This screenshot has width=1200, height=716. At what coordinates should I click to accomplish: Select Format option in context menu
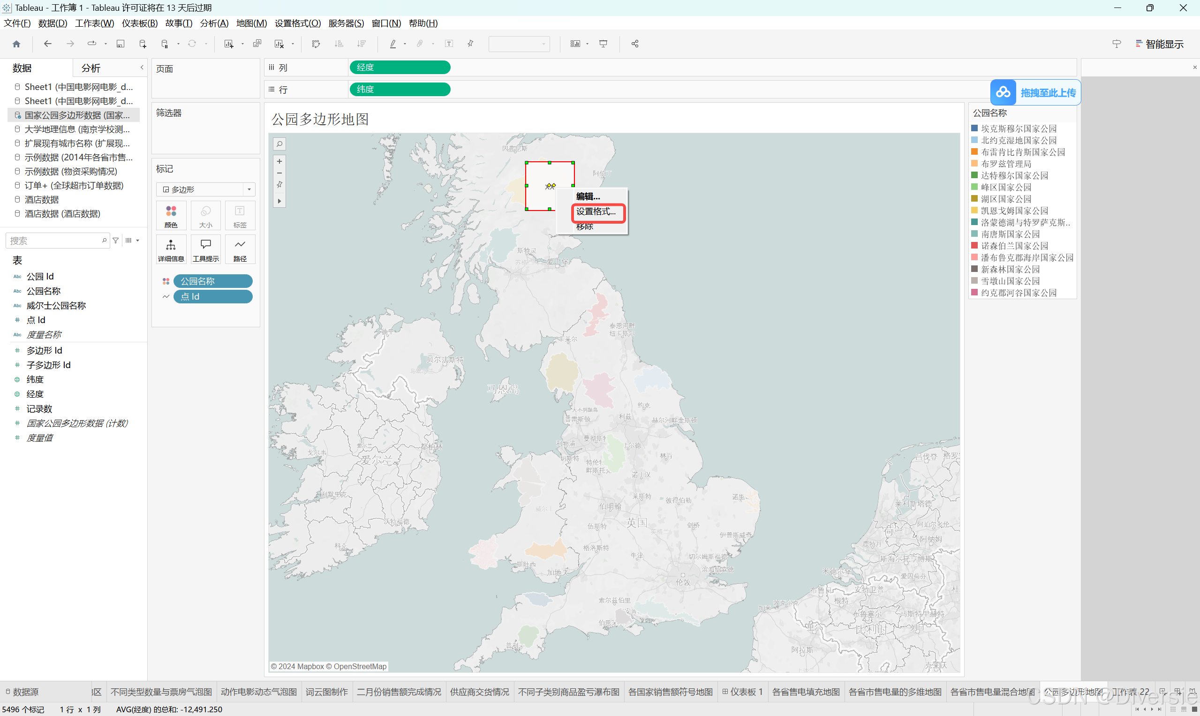click(596, 211)
